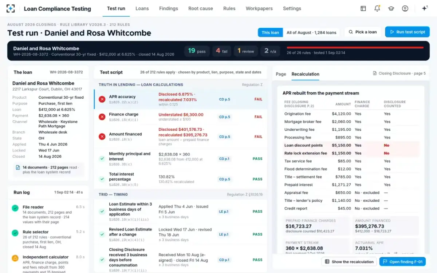The height and width of the screenshot is (273, 437).
Task: Click File reader green status icon
Action: click(x=15, y=208)
